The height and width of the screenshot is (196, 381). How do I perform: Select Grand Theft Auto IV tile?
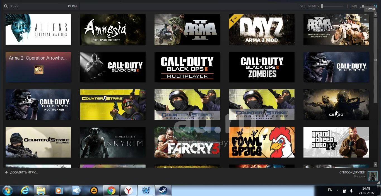click(x=336, y=142)
